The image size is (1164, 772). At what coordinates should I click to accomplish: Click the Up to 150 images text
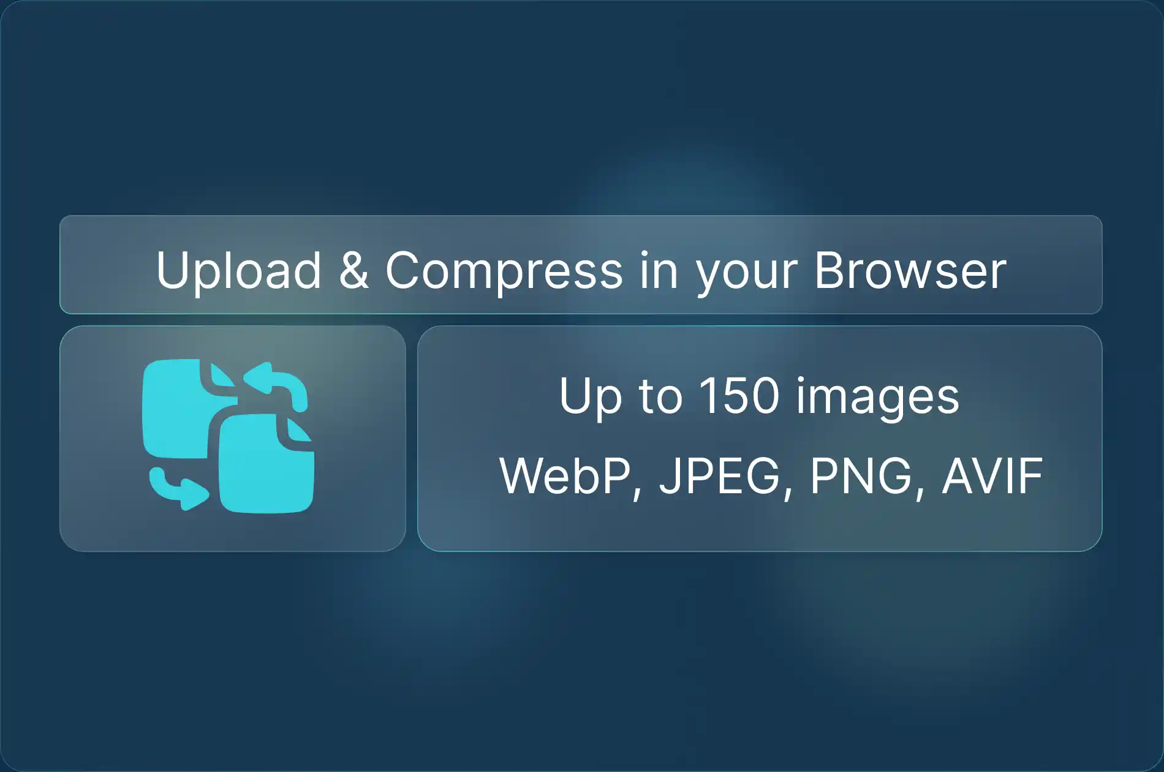pos(759,396)
